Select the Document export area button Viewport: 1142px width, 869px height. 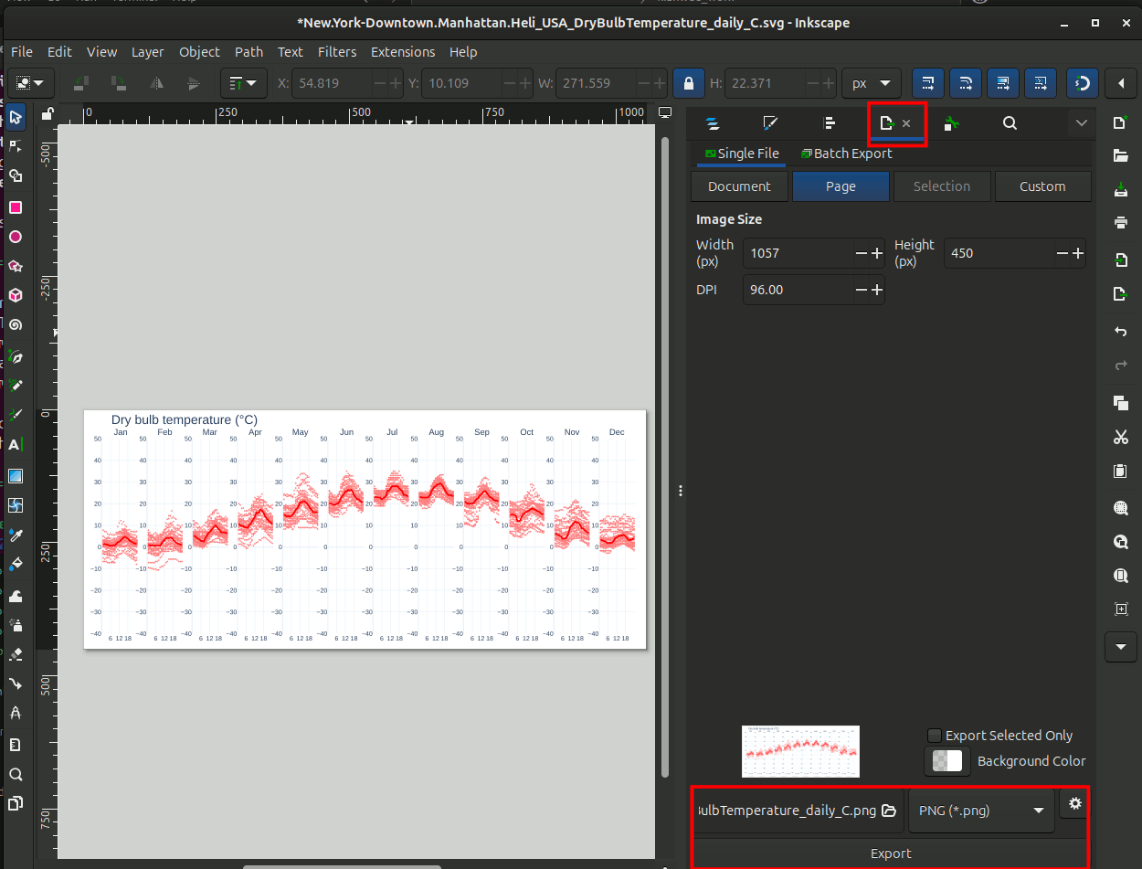pos(739,186)
